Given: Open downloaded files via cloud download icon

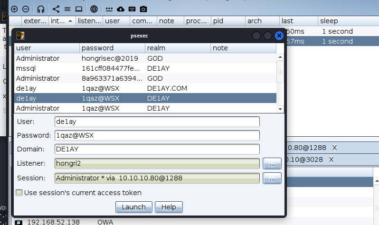Looking at the screenshot, I should click(x=121, y=9).
